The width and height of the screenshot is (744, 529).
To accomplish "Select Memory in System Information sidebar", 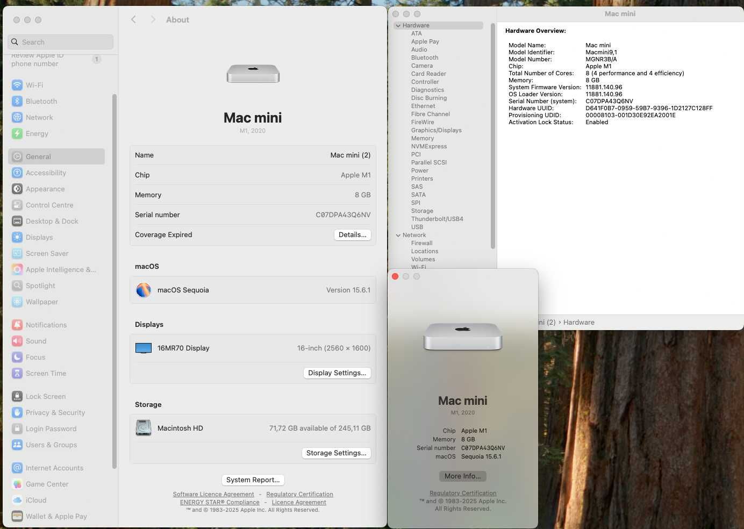I will pos(423,138).
